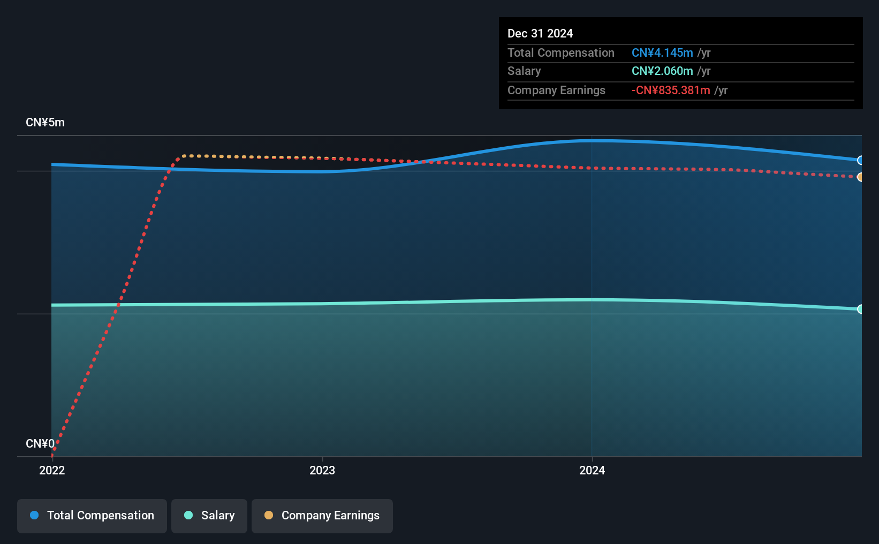Viewport: 879px width, 544px height.
Task: Click the CN¥4.145m total compensation value
Action: tap(662, 52)
